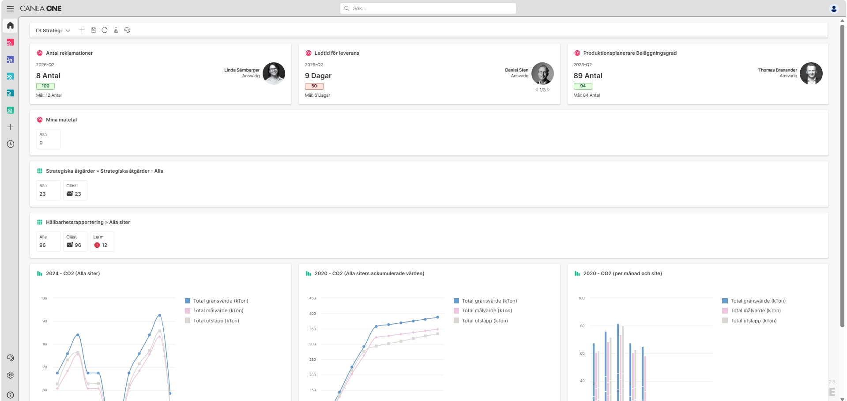
Task: Open the Larm 12 tile
Action: 102,242
